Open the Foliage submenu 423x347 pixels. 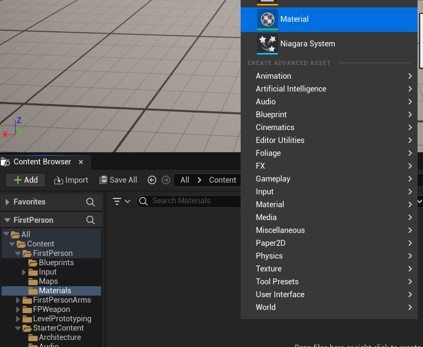329,153
